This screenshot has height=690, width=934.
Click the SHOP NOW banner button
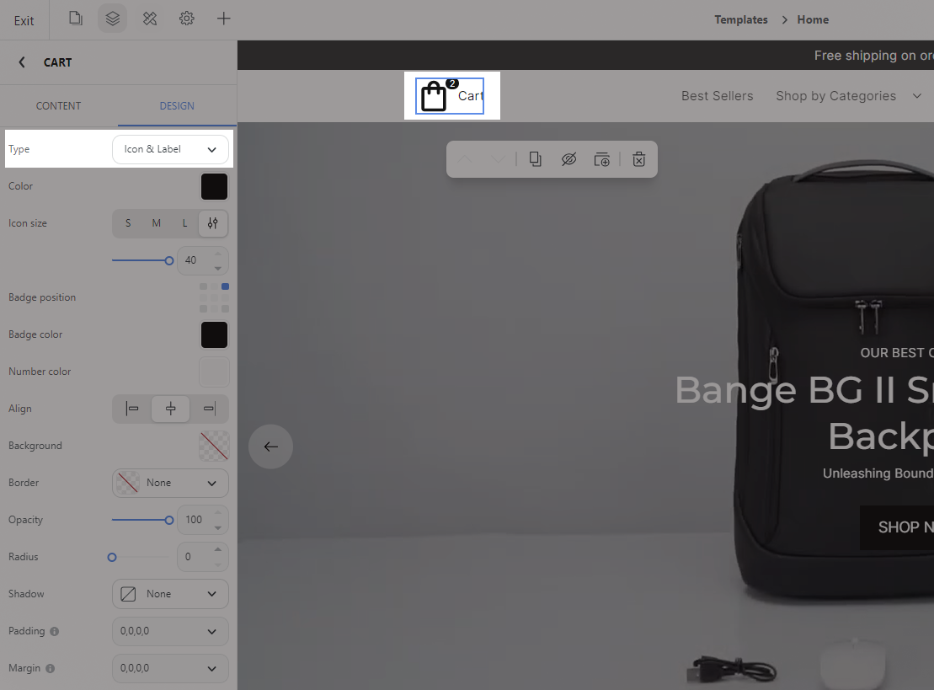tap(897, 527)
